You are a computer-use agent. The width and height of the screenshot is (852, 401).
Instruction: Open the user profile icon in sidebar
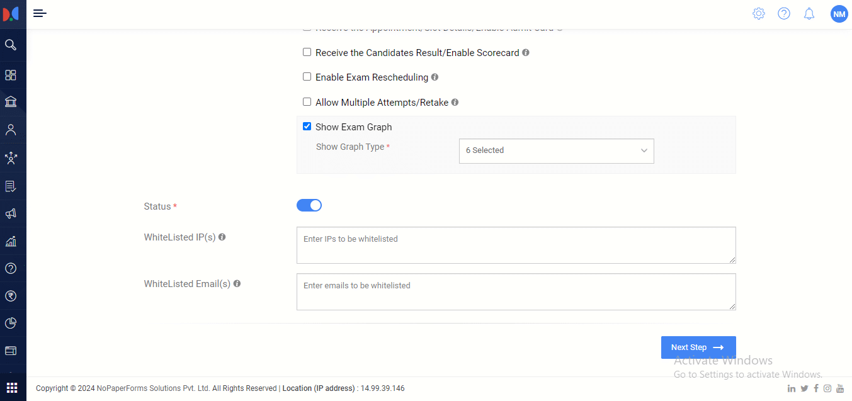pos(11,130)
